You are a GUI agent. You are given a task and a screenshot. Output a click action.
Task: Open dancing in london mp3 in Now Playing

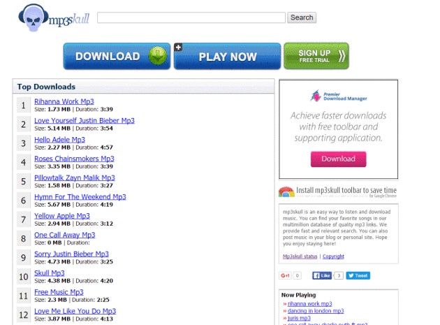click(316, 311)
